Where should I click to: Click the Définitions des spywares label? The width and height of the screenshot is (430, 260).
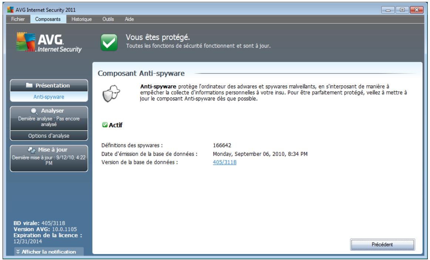pyautogui.click(x=132, y=145)
